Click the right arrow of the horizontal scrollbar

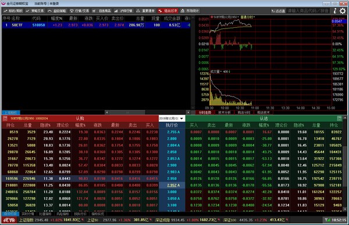coord(188,113)
